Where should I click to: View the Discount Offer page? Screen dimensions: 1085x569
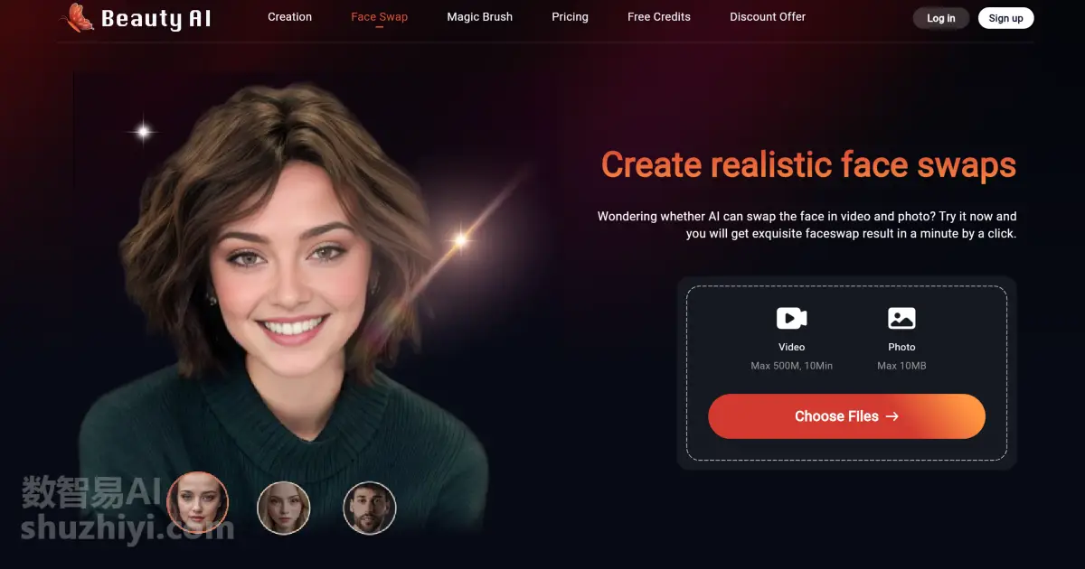[768, 17]
